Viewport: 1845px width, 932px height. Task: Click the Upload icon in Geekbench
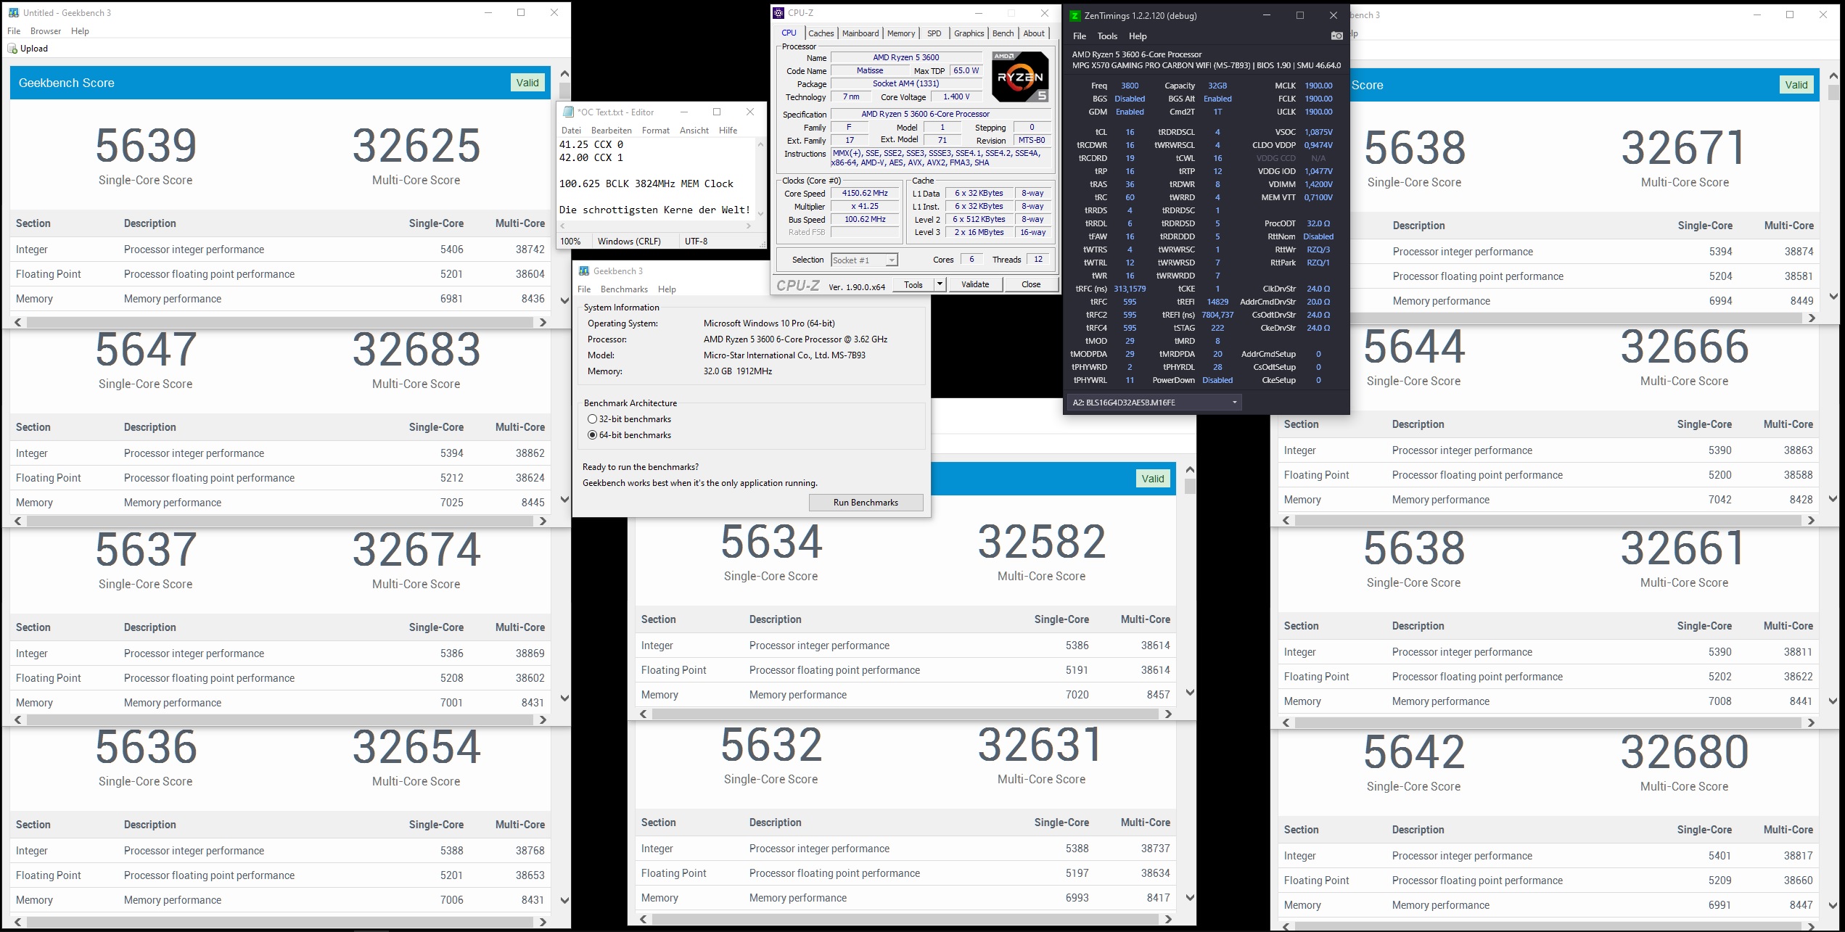pyautogui.click(x=12, y=49)
